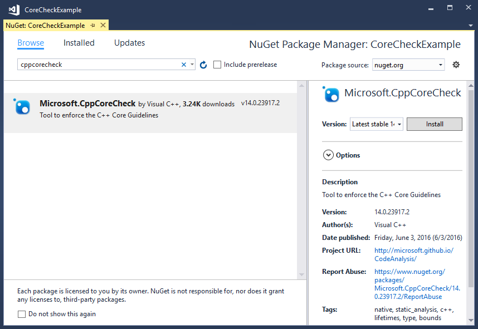
Task: Switch to the Installed tab
Action: [79, 42]
